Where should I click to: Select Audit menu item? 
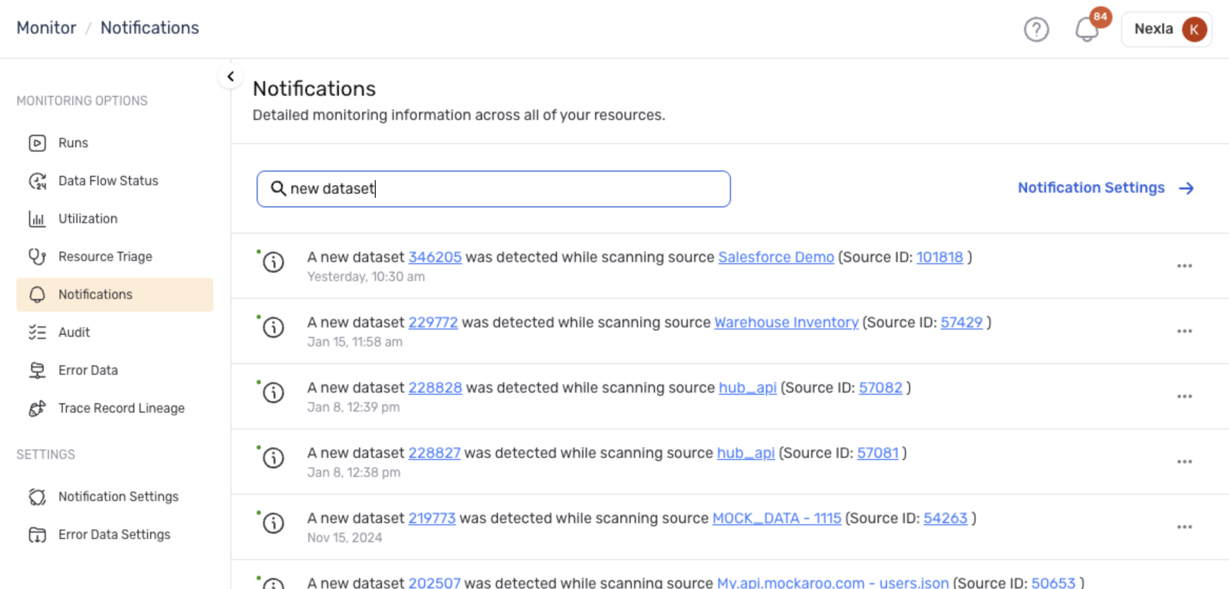point(74,333)
